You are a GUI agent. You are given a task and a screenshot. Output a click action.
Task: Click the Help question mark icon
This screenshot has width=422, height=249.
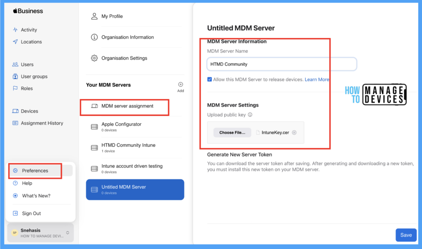15,183
